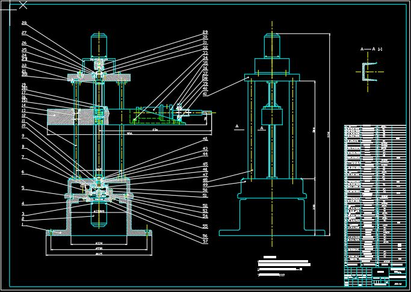411x292 pixels.
Task: Select part callout number 51
Action: [205, 196]
